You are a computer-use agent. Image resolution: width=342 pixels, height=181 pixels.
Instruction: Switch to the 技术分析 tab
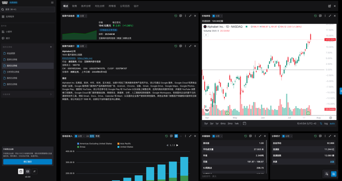coord(86,6)
